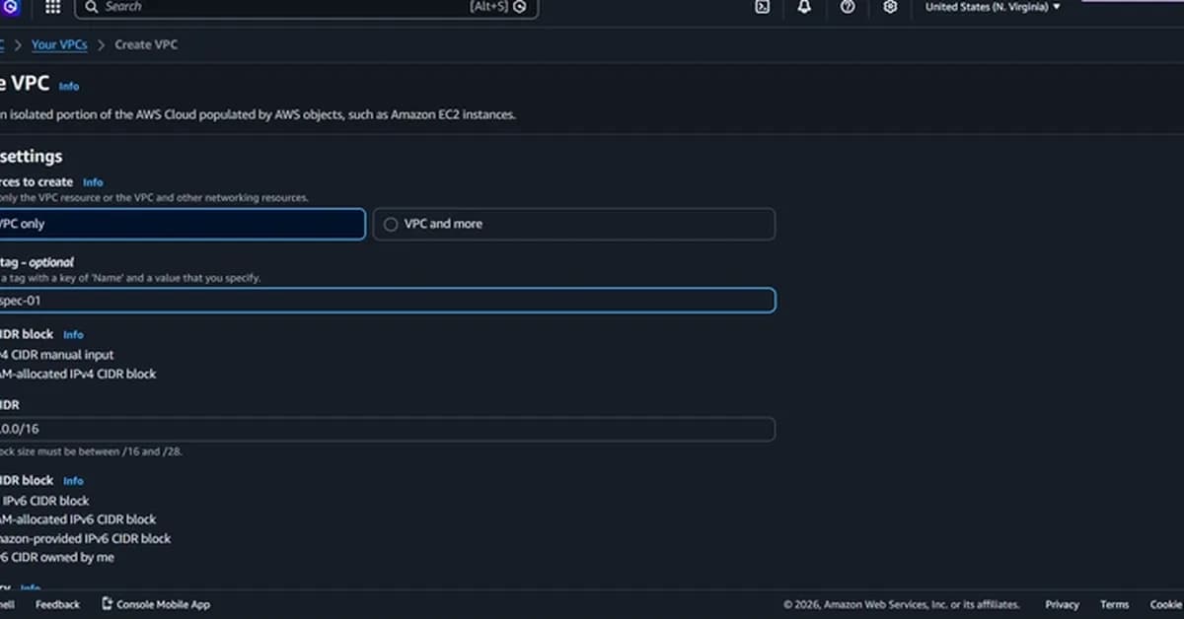Open account settings gear

[889, 8]
